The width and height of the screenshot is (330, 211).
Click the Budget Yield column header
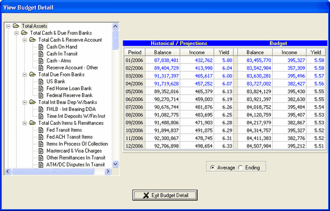click(316, 53)
